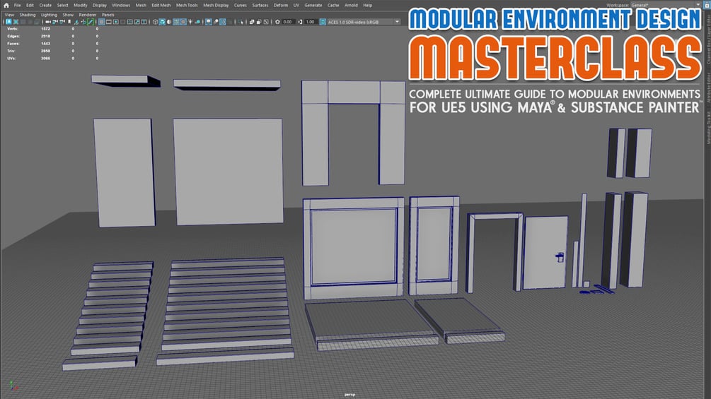Open the panel Renderer menu
The height and width of the screenshot is (399, 711).
88,15
